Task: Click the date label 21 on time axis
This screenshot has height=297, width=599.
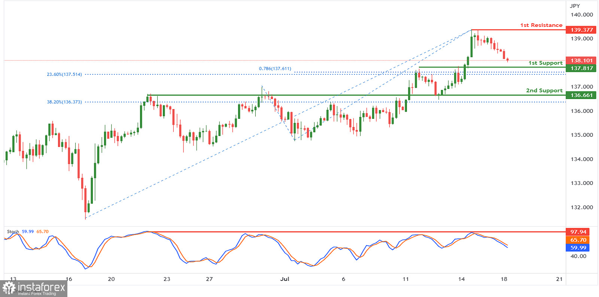Action: point(559,279)
